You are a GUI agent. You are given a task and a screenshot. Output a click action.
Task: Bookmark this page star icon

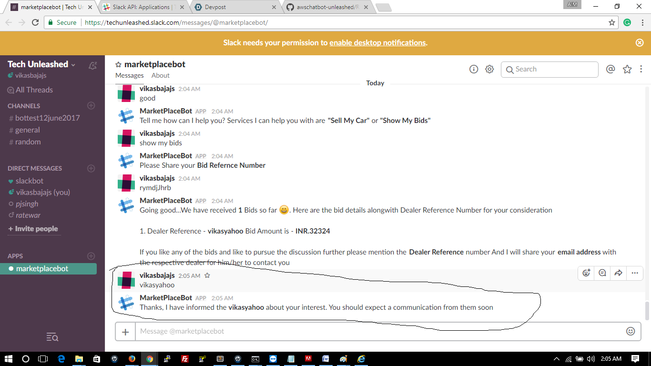(612, 22)
